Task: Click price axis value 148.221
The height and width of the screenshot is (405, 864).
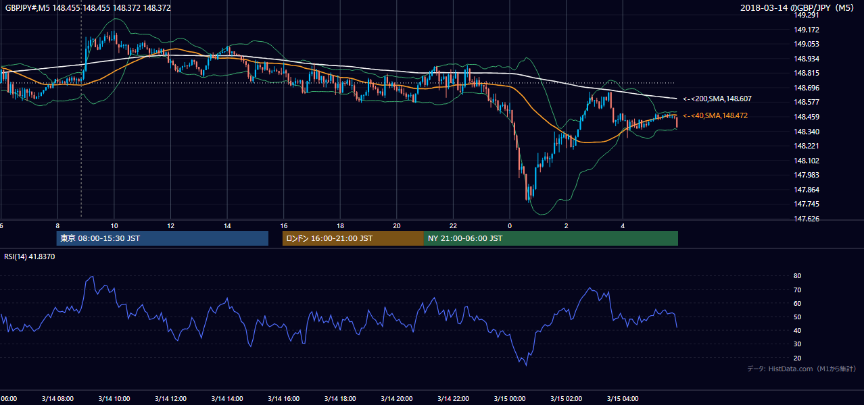Action: point(806,146)
